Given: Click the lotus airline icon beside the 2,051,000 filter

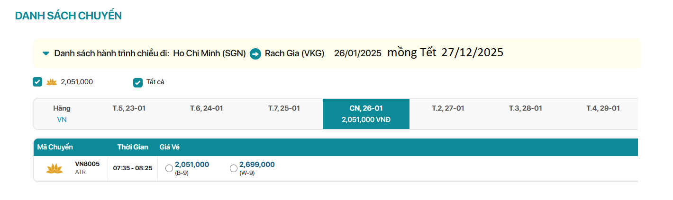Looking at the screenshot, I should tap(51, 82).
